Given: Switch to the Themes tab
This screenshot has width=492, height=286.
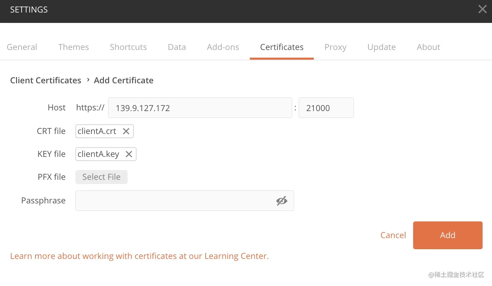Looking at the screenshot, I should [74, 47].
